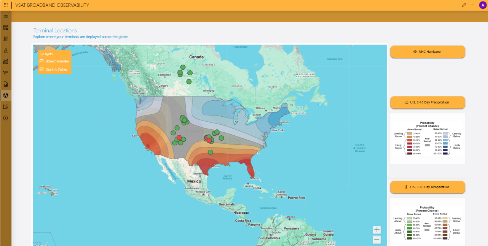The image size is (488, 246).
Task: Click the Toronto city label
Action: (257, 115)
